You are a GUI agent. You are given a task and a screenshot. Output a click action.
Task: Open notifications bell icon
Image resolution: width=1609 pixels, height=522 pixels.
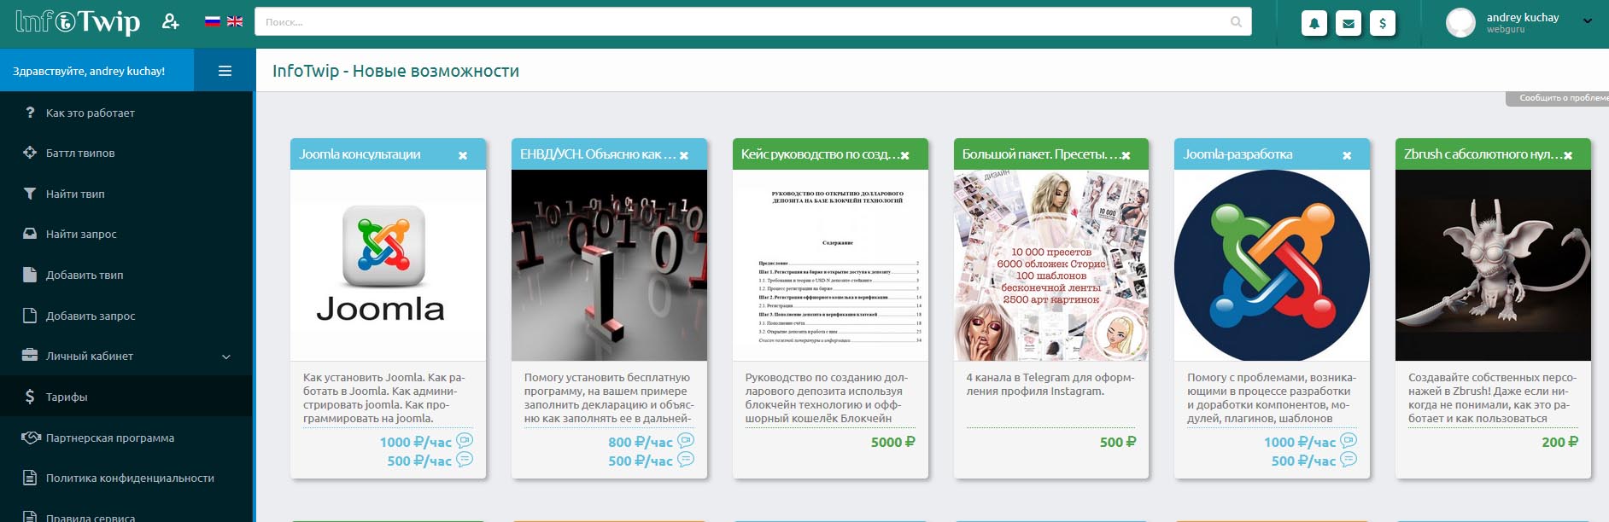pyautogui.click(x=1314, y=23)
